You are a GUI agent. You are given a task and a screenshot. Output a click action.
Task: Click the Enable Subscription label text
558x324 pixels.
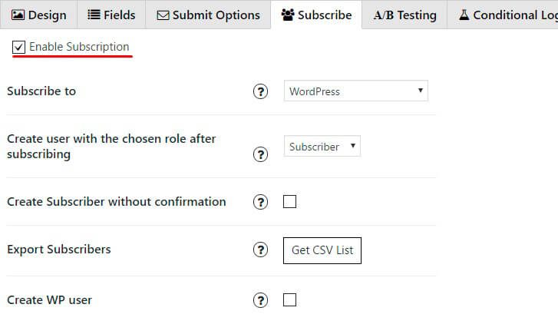[x=79, y=47]
